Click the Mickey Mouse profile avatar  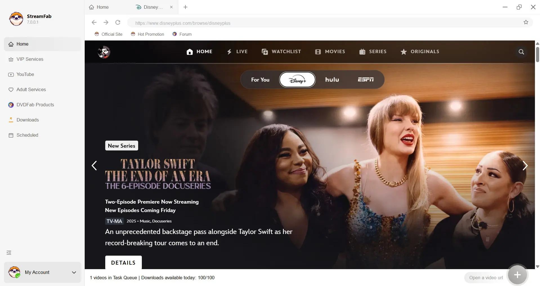(x=104, y=52)
